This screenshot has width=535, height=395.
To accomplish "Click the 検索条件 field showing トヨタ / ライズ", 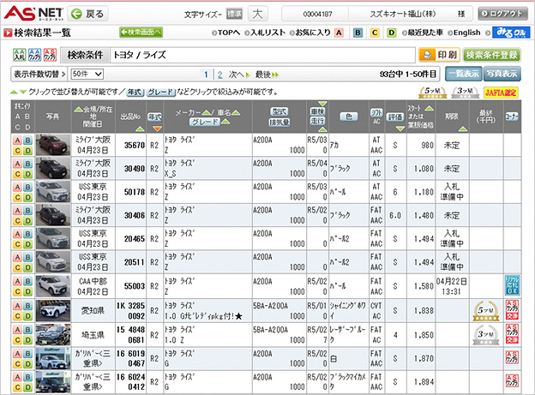I will pos(262,55).
